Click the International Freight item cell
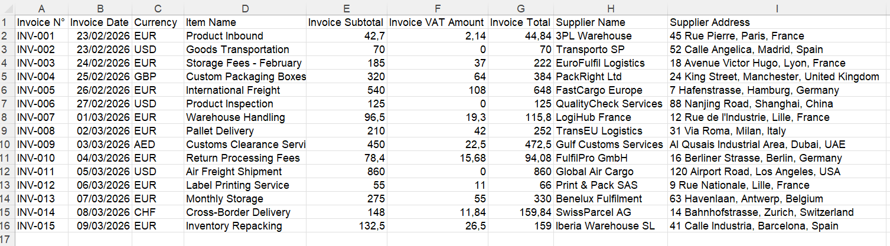Viewport: 890px width, 246px height. tap(245, 90)
